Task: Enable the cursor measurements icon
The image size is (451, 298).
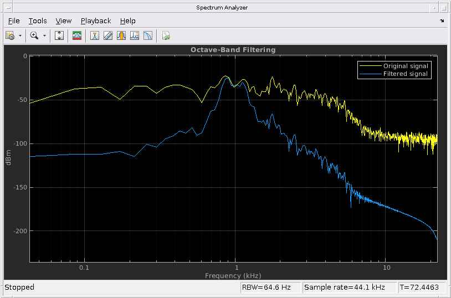Action: 95,35
